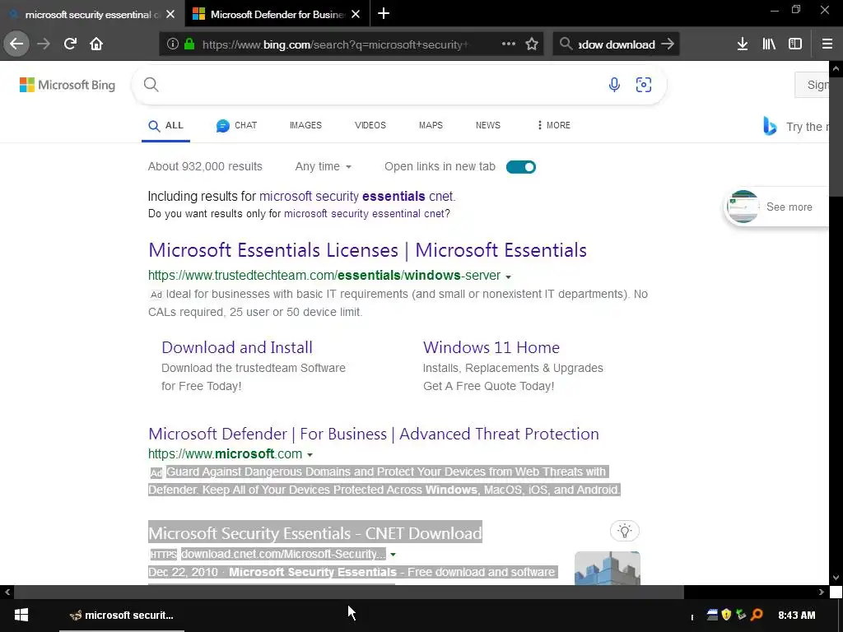
Task: Select the microsoft security essentinal browser tab
Action: (86, 14)
